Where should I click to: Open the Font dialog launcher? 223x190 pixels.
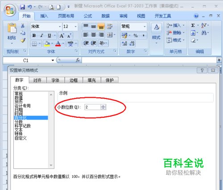tap(76, 51)
